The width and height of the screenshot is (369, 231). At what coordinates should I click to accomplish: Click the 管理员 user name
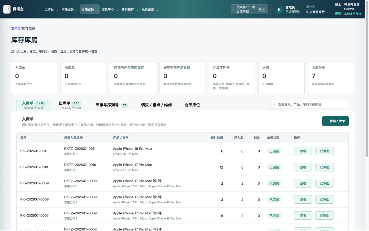[290, 7]
